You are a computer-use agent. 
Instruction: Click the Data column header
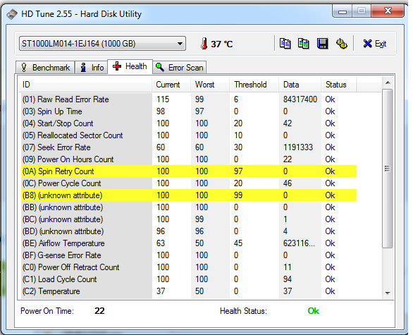click(x=300, y=85)
